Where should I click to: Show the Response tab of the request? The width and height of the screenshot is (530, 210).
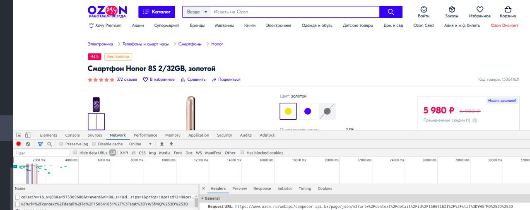pos(262,188)
